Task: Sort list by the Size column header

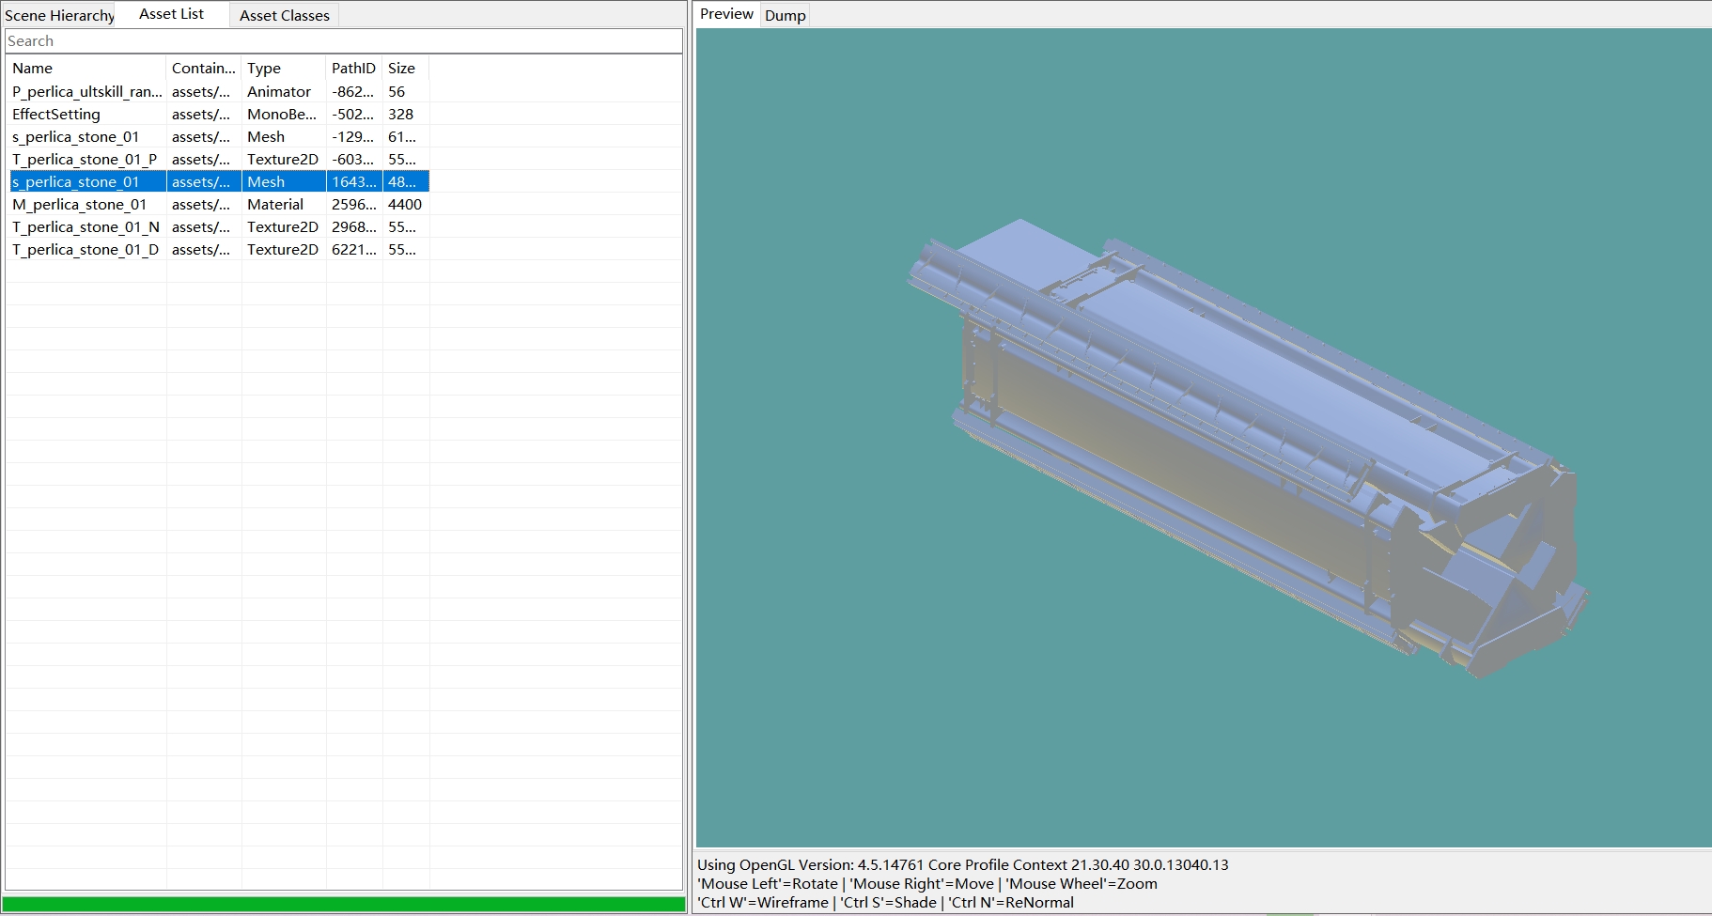Action: (402, 69)
